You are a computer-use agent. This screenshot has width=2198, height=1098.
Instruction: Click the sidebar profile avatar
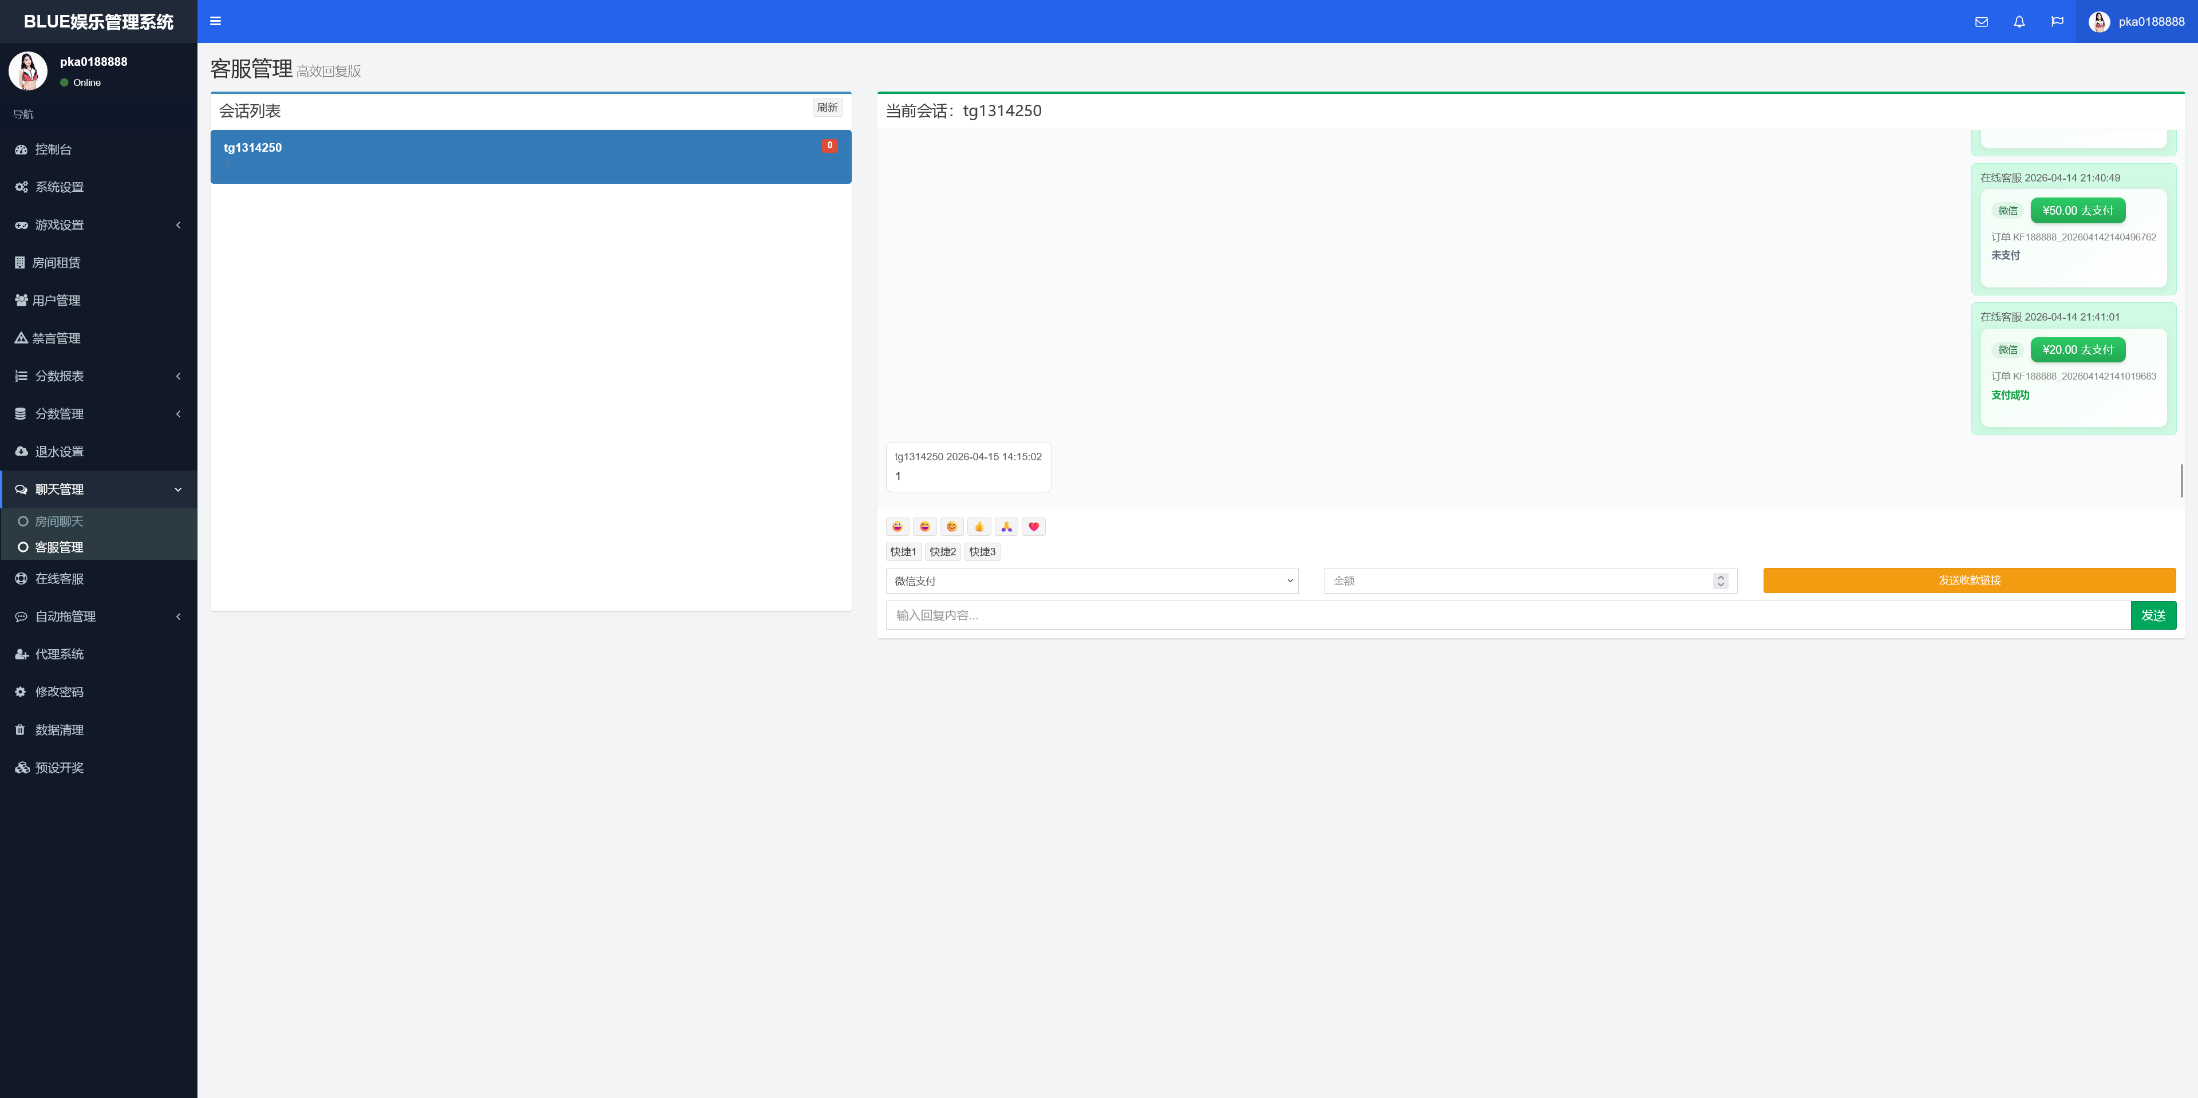[x=28, y=71]
